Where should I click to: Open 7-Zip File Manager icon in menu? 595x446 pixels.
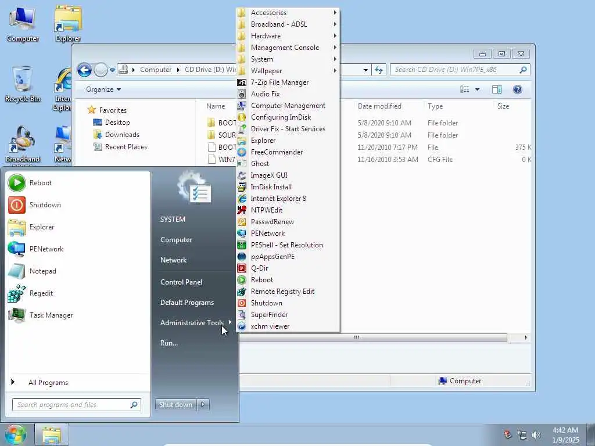point(242,82)
